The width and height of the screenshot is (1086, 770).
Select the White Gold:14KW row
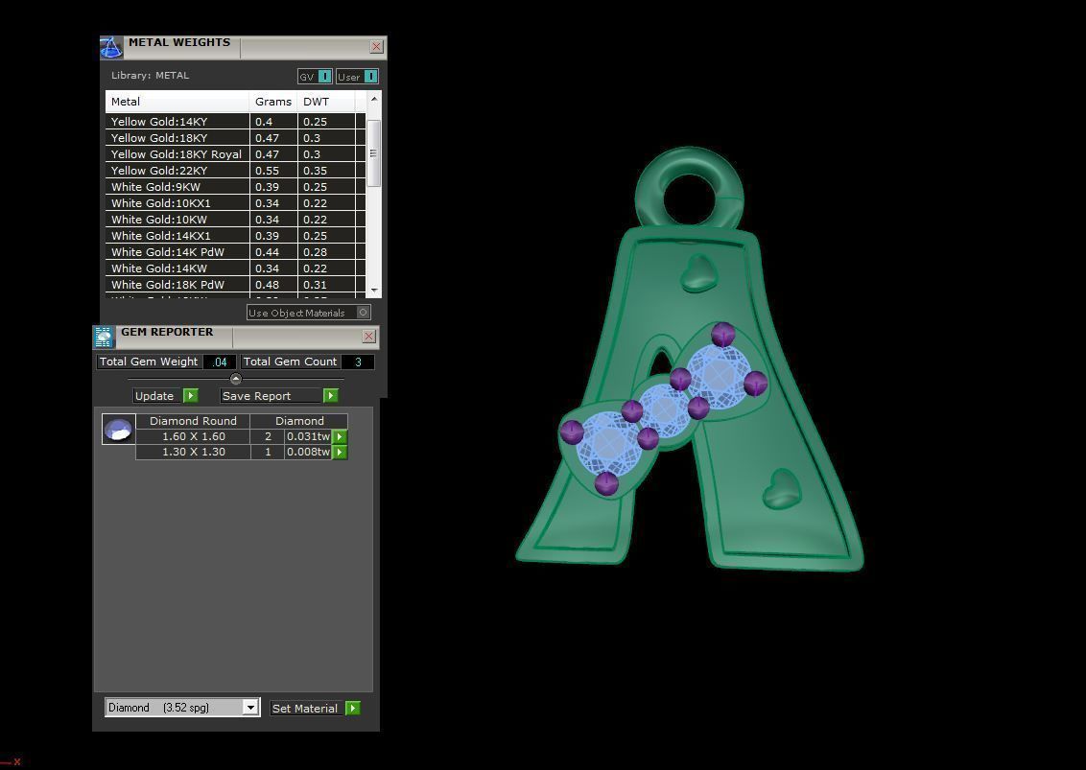(x=235, y=268)
